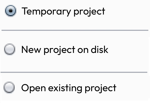Click the word 'project' in the New project row
Screen dimensions: 150x103
tap(59, 50)
